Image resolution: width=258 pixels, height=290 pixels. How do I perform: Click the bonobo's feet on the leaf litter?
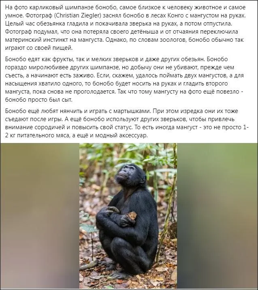coord(118,272)
